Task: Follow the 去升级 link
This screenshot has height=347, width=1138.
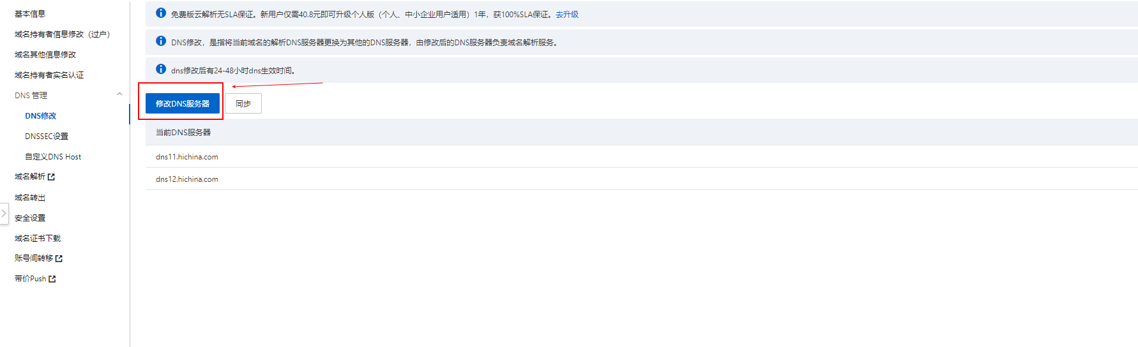Action: (x=567, y=14)
